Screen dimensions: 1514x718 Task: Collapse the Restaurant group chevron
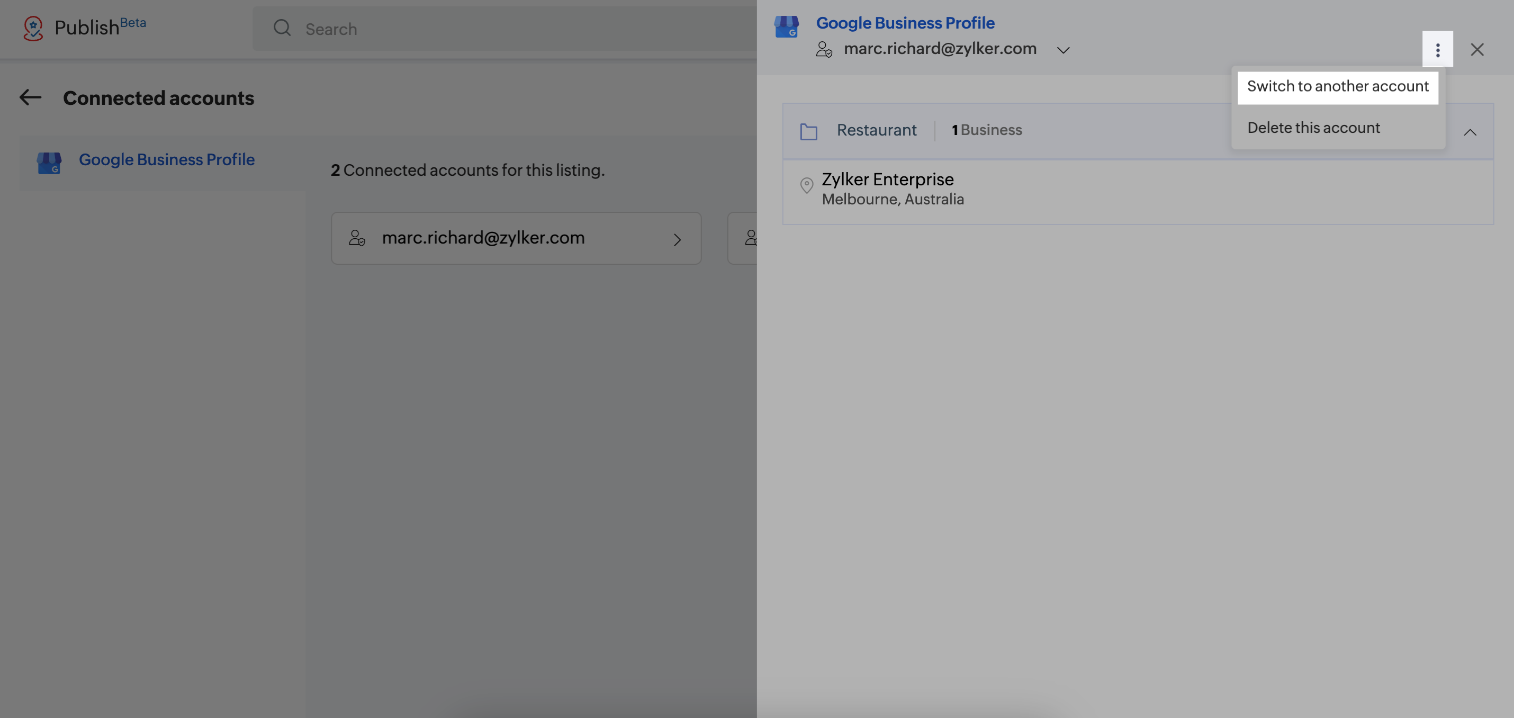[1470, 132]
